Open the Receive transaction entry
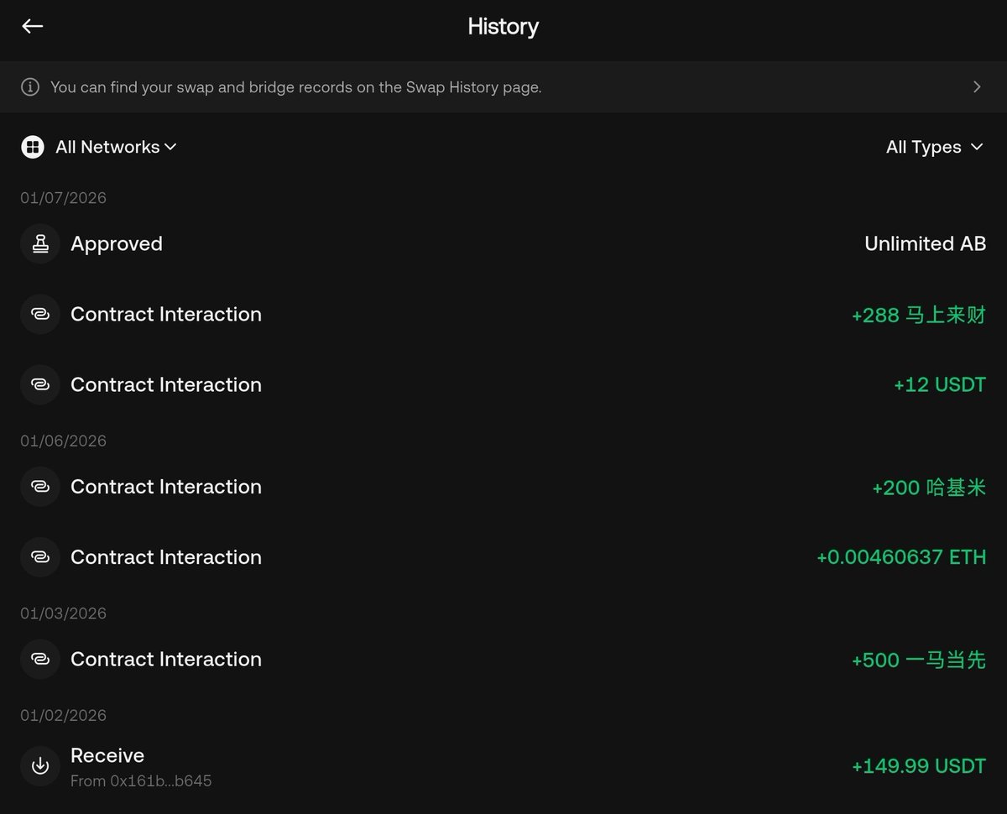The width and height of the screenshot is (1007, 814). [503, 766]
